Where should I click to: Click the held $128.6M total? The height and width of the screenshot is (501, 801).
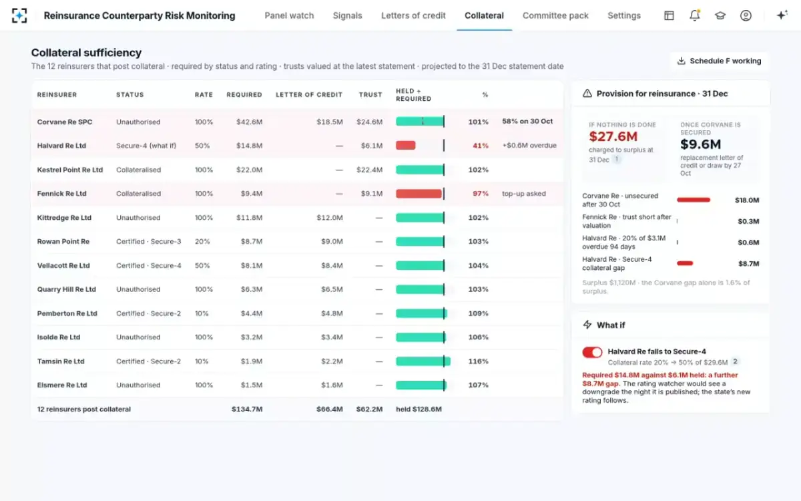pyautogui.click(x=419, y=409)
